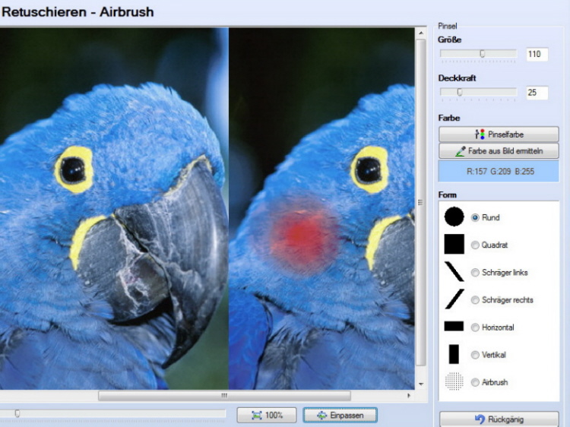The image size is (570, 427).
Task: Enable the Horizontal brush form option
Action: 476,327
